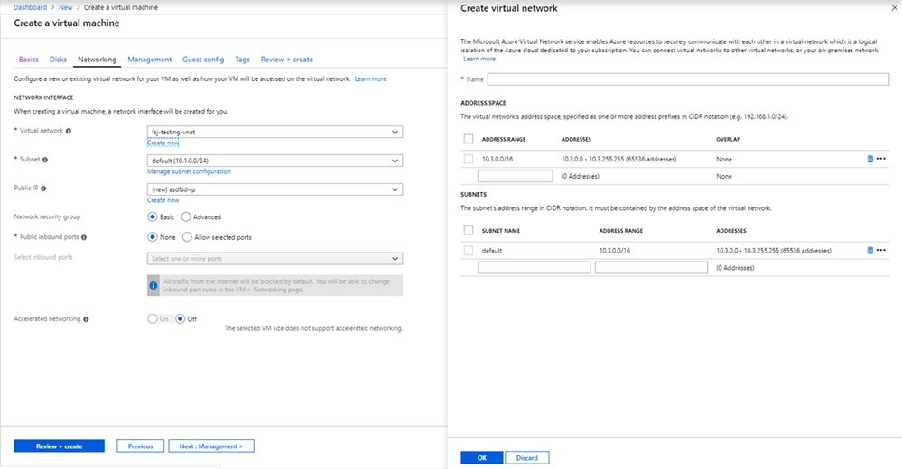Click the Review + create button
Viewport: 902px width, 469px height.
tap(59, 446)
